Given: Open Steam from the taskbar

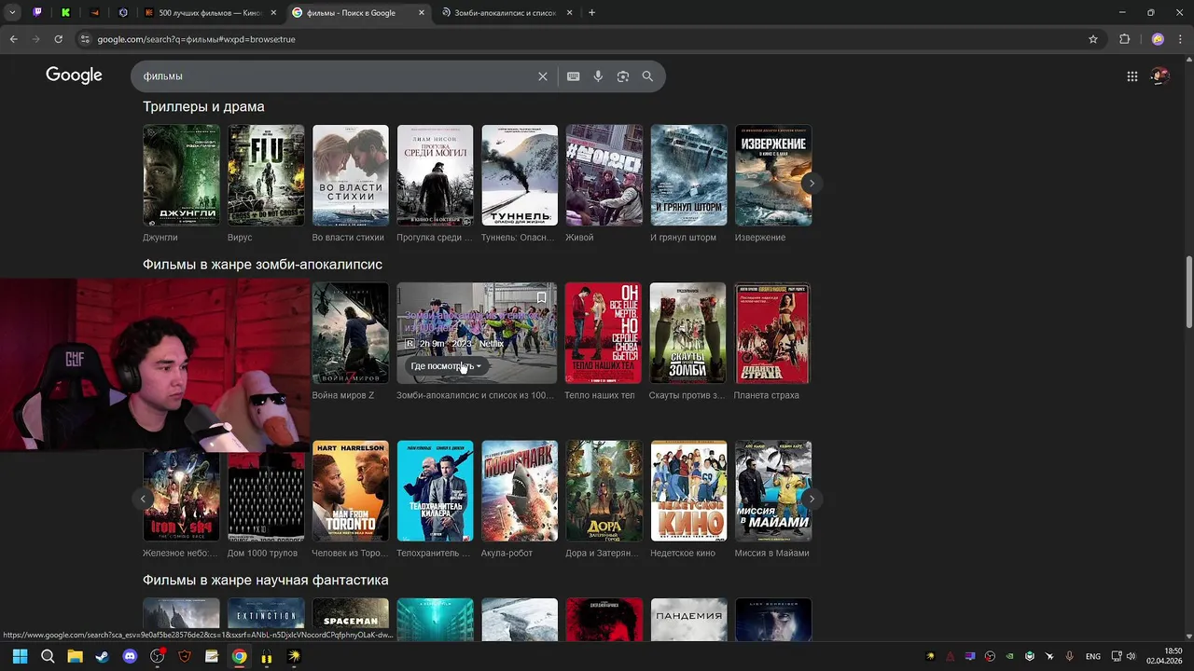Looking at the screenshot, I should coord(102,656).
